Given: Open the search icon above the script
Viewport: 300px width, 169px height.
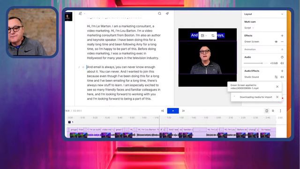Looking at the screenshot, I should (159, 14).
